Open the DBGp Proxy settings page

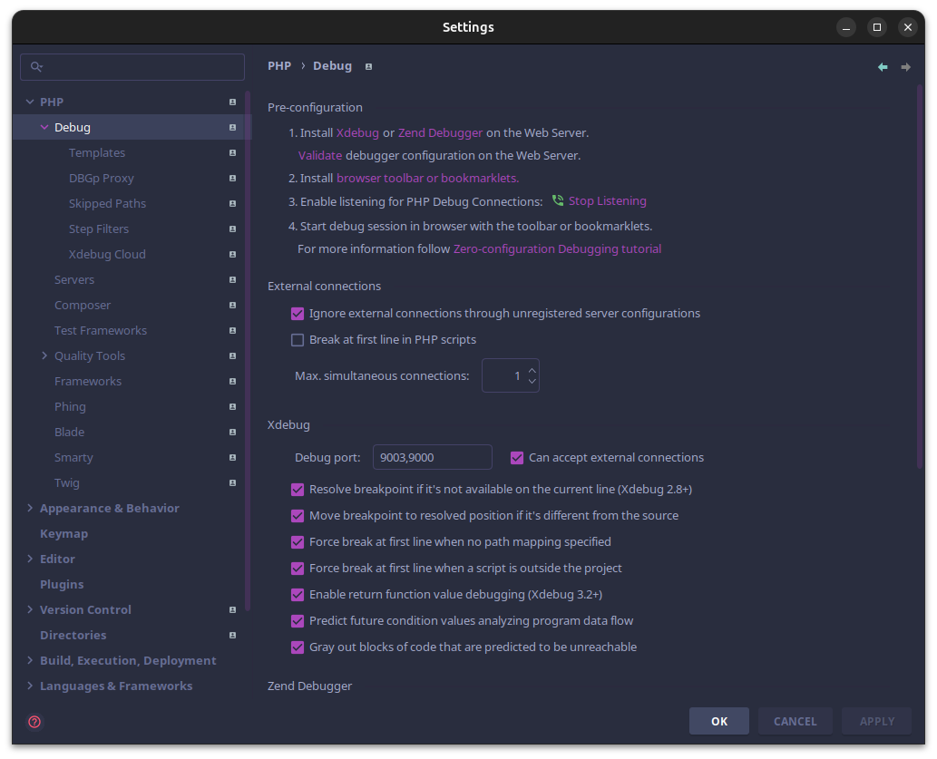click(101, 178)
